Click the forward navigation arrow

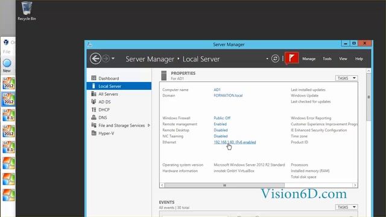pyautogui.click(x=106, y=59)
